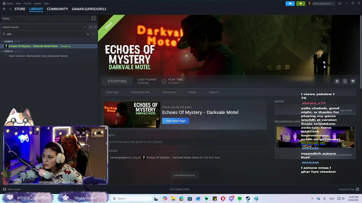The height and width of the screenshot is (203, 362).
Task: Open Opera browser from the taskbar
Action: point(223,198)
